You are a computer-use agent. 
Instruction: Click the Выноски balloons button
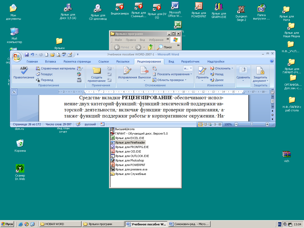click(144, 74)
